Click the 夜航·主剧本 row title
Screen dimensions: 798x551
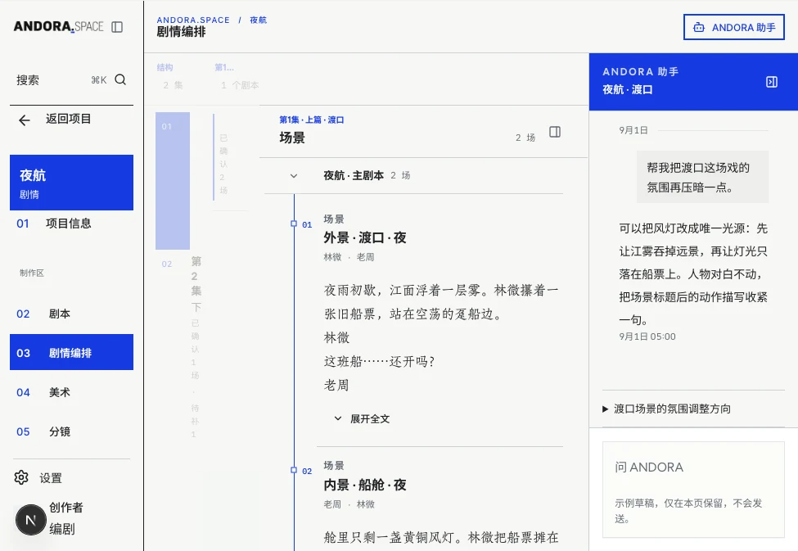coord(354,176)
